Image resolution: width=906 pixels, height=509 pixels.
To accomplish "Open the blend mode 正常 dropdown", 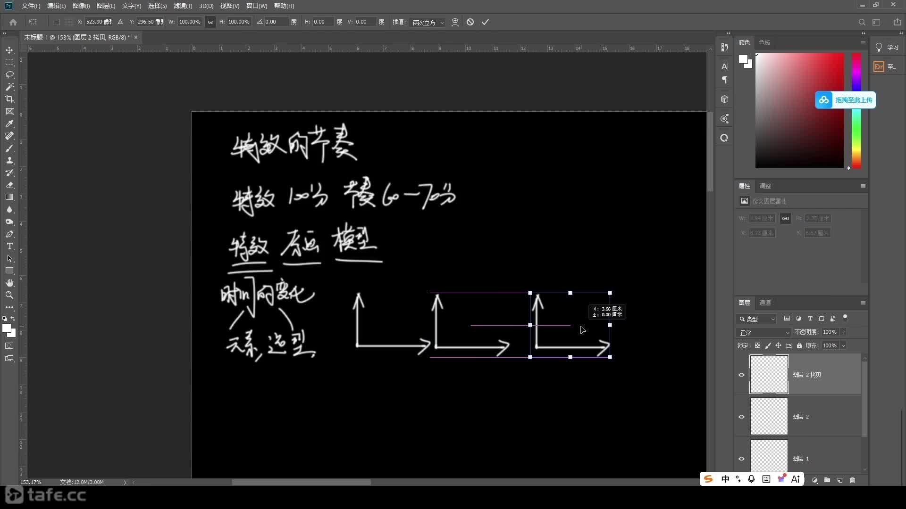I will [763, 332].
